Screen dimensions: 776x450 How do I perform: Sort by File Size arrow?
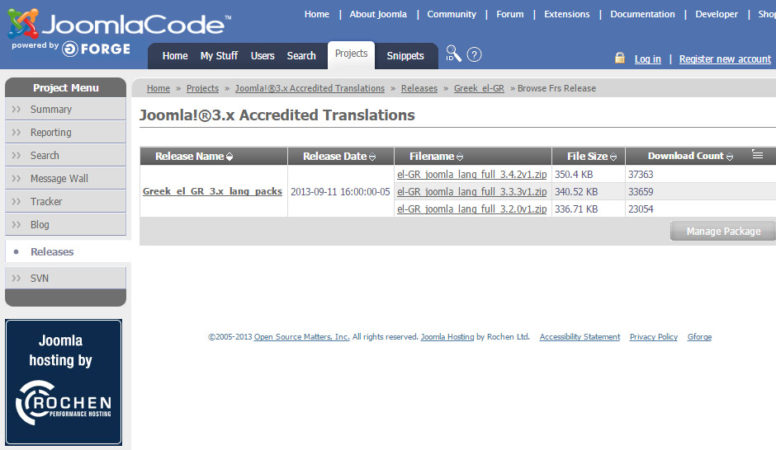(613, 157)
